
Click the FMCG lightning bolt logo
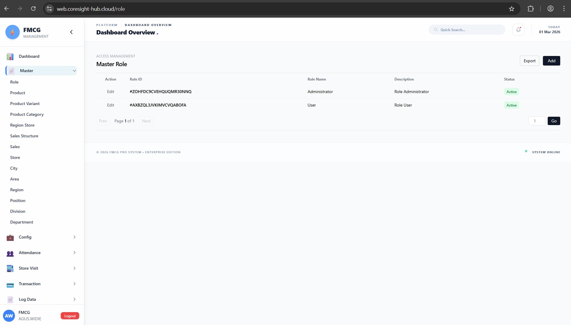click(x=13, y=32)
